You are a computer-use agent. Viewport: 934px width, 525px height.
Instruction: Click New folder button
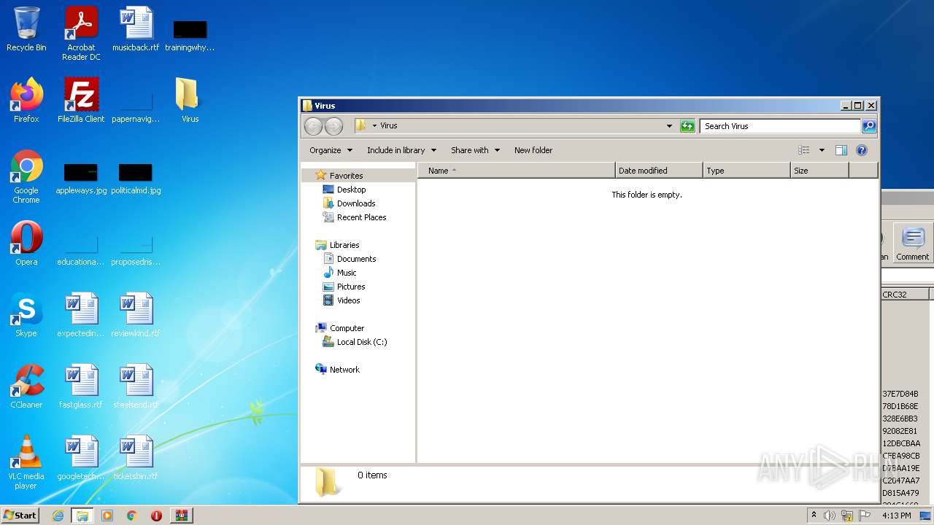pyautogui.click(x=533, y=150)
